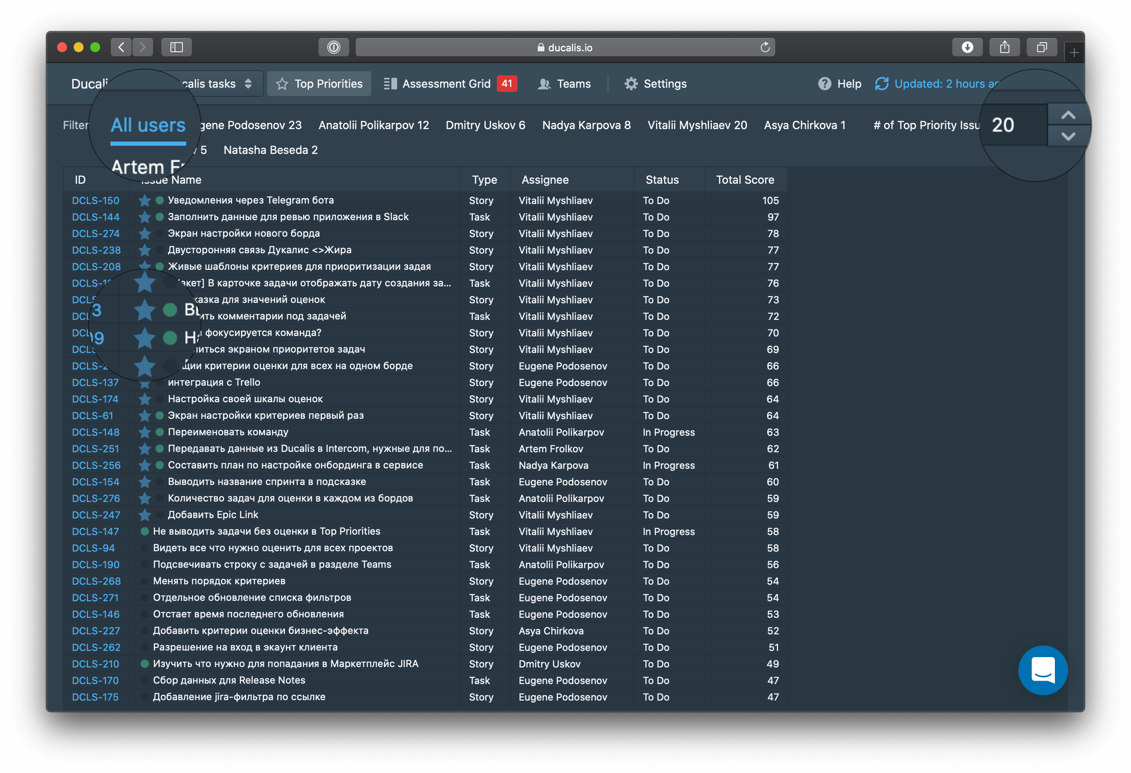Toggle star on Добавить Epic Link issue
This screenshot has height=773, width=1131.
(144, 515)
